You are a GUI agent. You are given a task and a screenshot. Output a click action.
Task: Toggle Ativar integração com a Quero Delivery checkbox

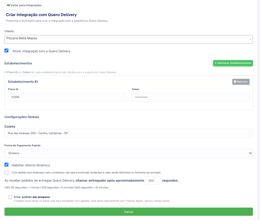(x=6, y=51)
